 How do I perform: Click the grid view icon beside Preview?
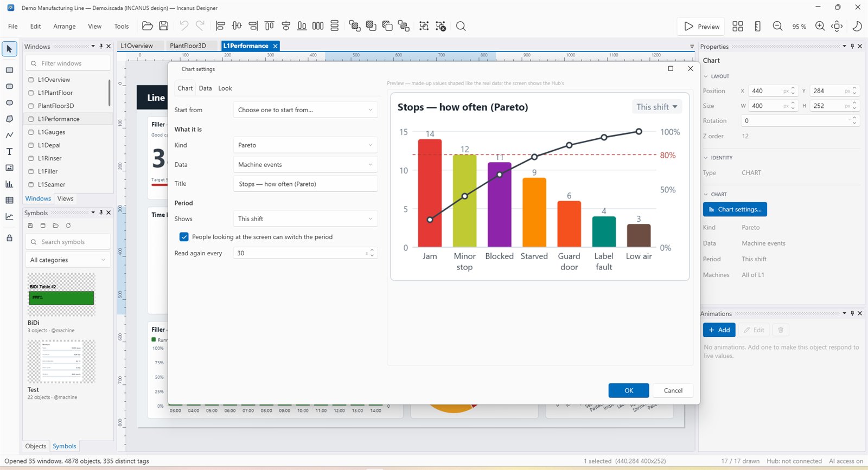click(x=738, y=26)
